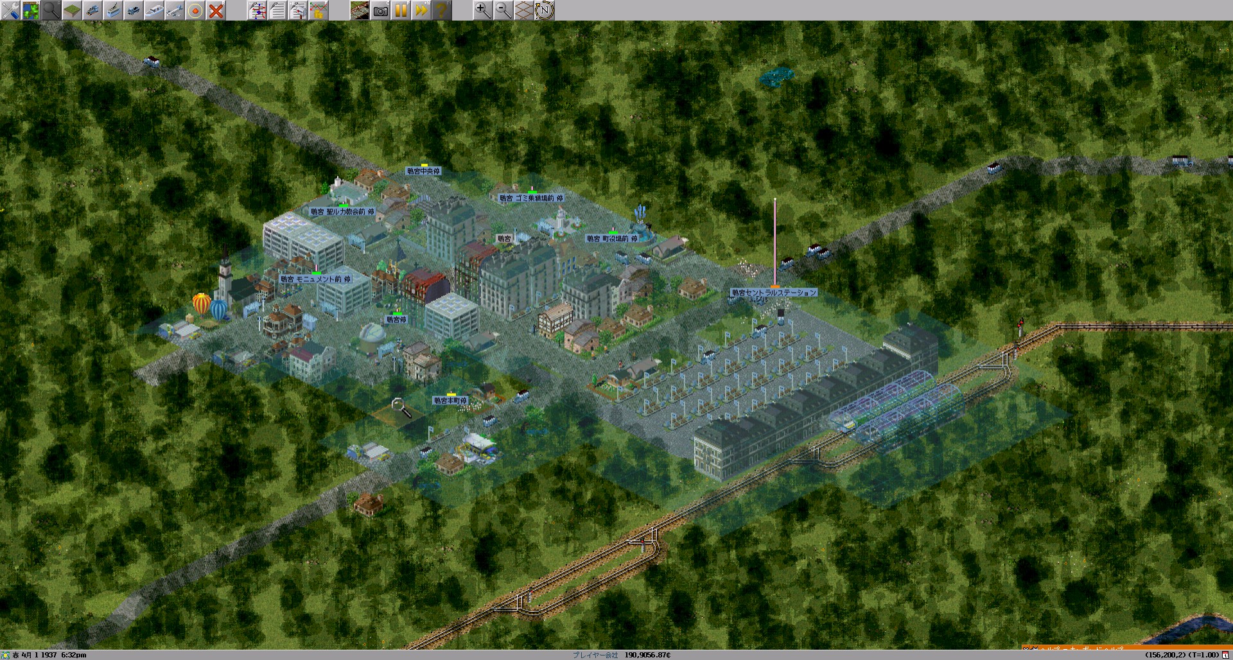Viewport: 1233px width, 660px height.
Task: Zoom out with the minus magnifier
Action: pyautogui.click(x=503, y=10)
